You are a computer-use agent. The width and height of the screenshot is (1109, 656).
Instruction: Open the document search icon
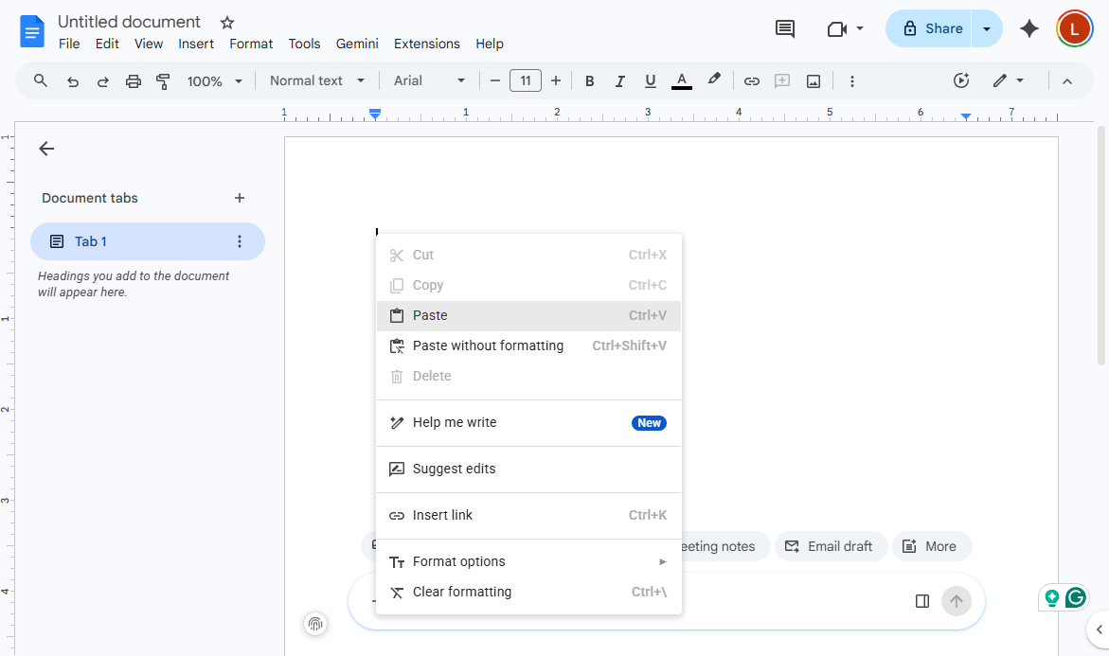click(40, 80)
